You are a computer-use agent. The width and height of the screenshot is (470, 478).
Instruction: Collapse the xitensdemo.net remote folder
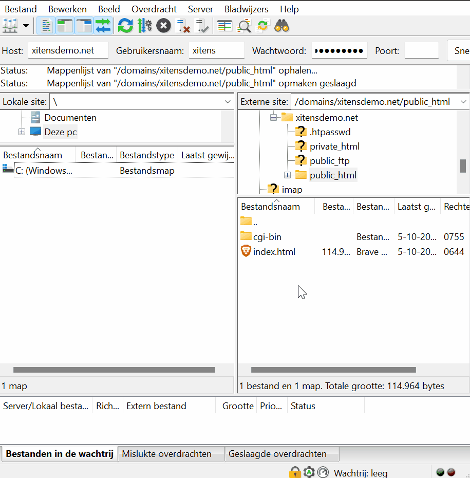click(273, 118)
